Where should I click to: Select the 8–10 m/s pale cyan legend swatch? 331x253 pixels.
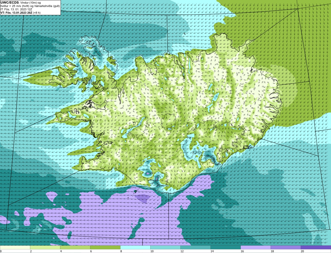coord(136,247)
